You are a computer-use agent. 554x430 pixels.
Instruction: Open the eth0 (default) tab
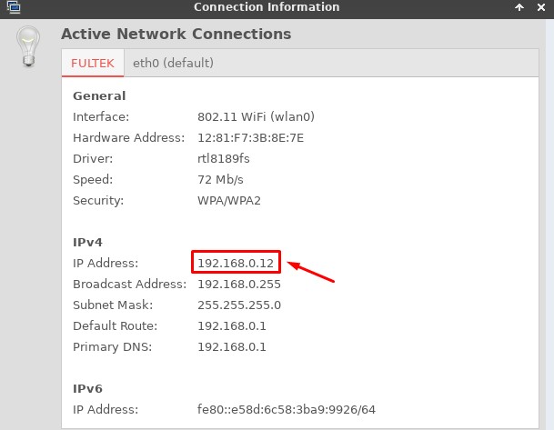click(x=173, y=64)
